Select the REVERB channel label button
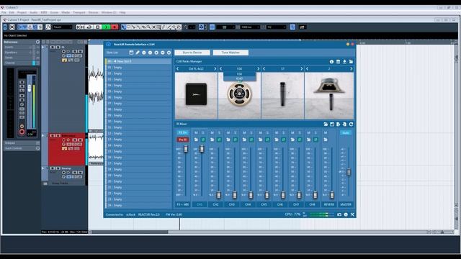Image resolution: width=461 pixels, height=259 pixels. point(328,204)
